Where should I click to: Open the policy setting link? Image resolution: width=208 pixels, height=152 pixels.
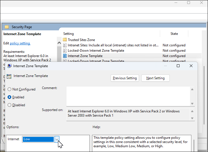[20, 43]
